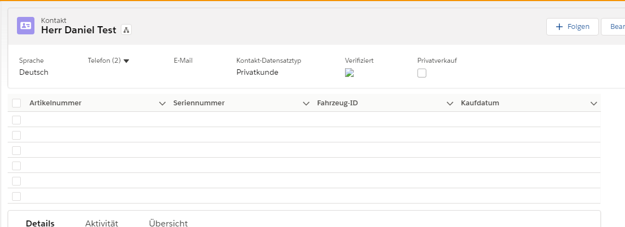625x227 pixels.
Task: Expand the Telefon (2) dropdown
Action: click(126, 61)
